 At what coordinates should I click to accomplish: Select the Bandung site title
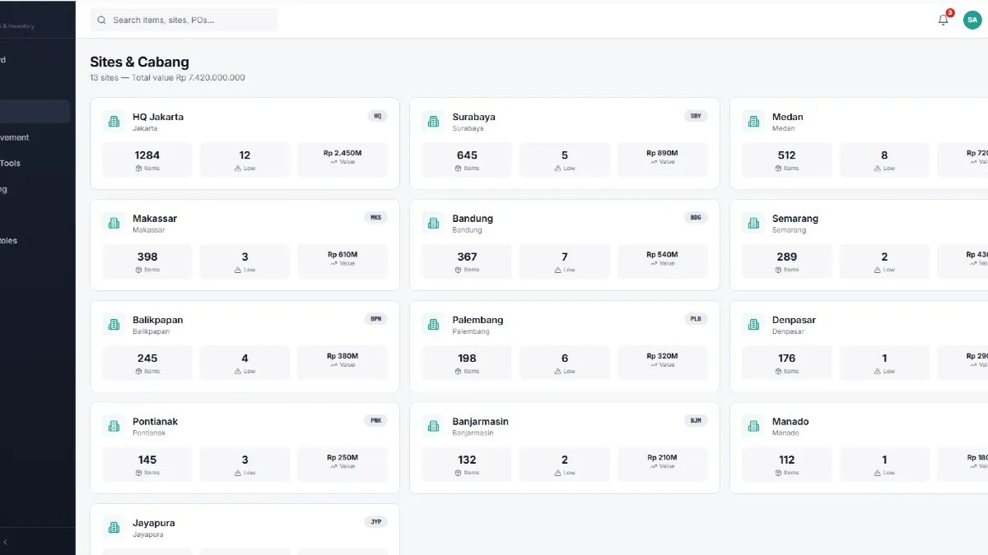tap(473, 219)
